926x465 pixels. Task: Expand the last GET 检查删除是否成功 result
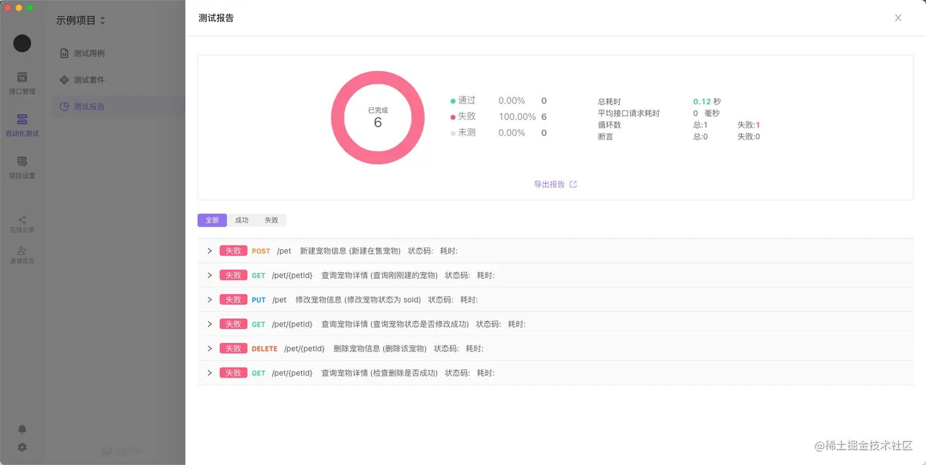click(209, 372)
